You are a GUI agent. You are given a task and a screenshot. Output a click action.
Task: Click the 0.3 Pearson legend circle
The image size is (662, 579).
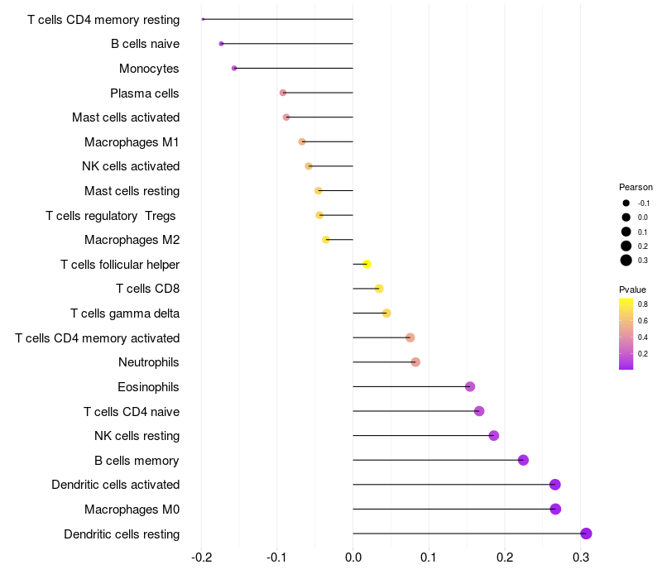pos(626,261)
